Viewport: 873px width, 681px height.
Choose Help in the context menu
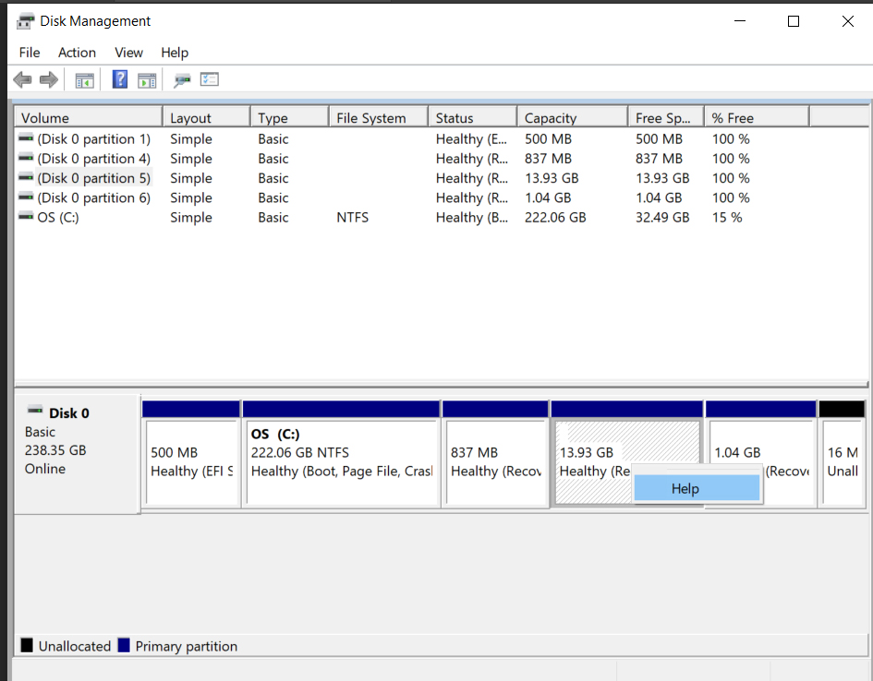(x=697, y=489)
